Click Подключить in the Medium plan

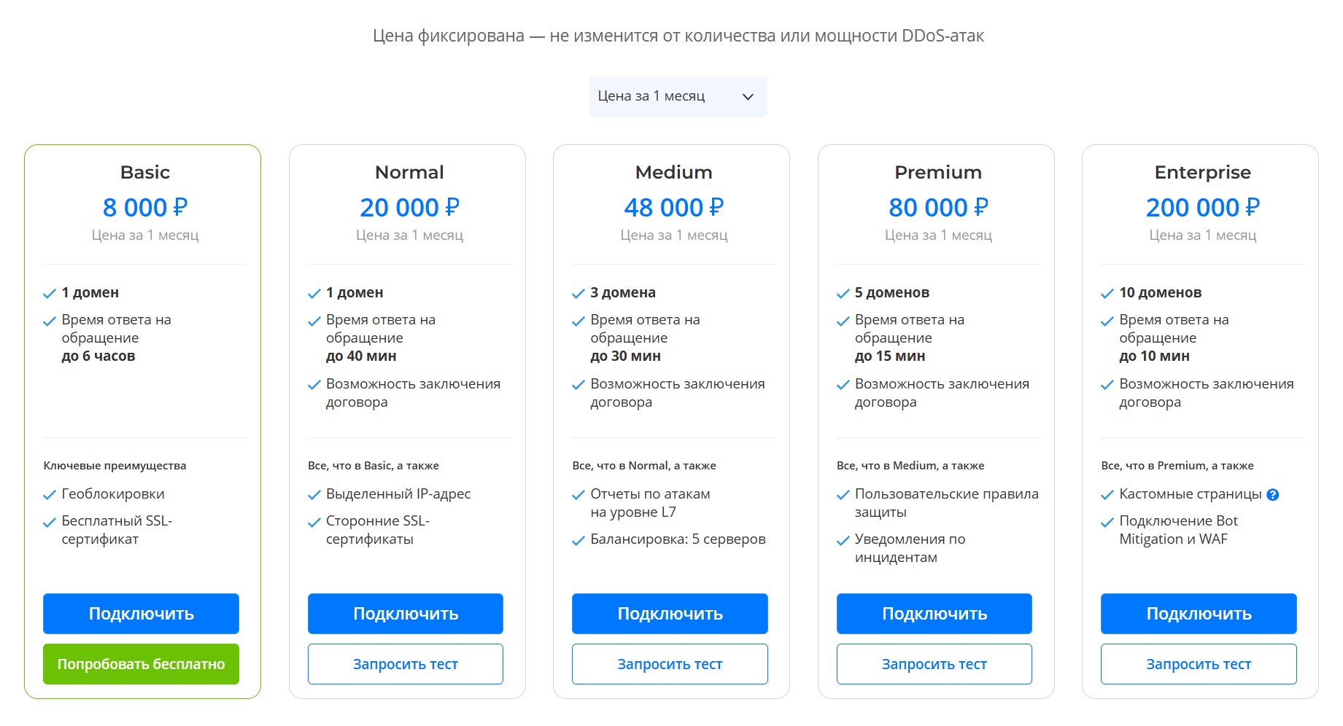click(x=670, y=614)
